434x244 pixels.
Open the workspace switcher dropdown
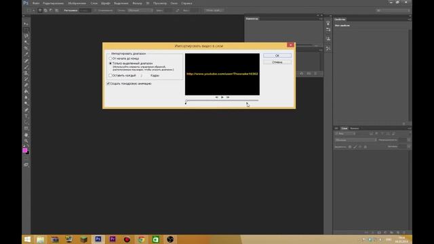coord(393,10)
